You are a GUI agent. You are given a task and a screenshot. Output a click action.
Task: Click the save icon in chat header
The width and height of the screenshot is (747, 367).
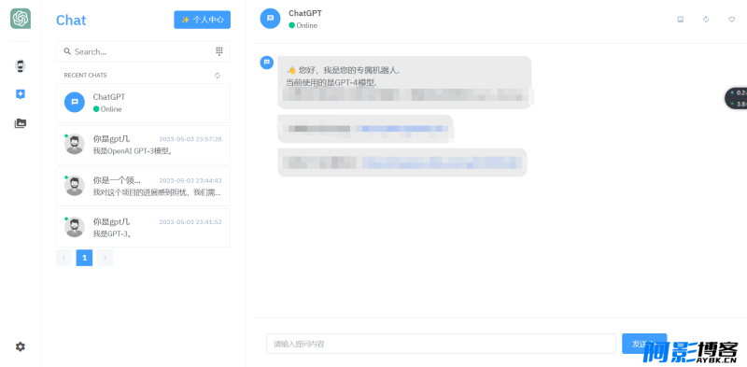pos(681,20)
